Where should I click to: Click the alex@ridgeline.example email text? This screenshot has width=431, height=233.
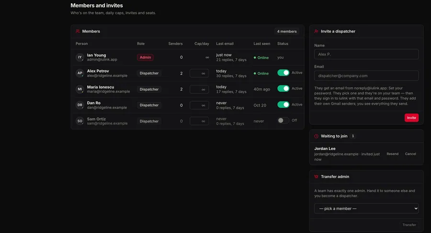(107, 75)
